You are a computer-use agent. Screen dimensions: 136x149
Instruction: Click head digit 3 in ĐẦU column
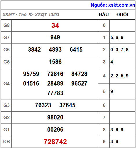(104, 62)
